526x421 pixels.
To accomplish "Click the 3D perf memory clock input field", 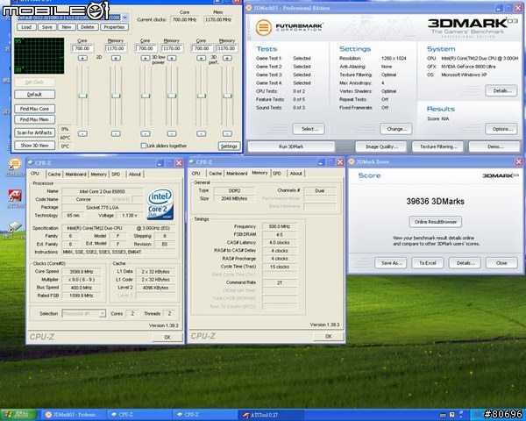I will [x=227, y=48].
